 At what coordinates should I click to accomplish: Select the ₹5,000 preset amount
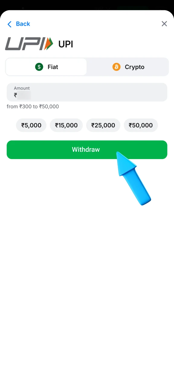pyautogui.click(x=31, y=125)
